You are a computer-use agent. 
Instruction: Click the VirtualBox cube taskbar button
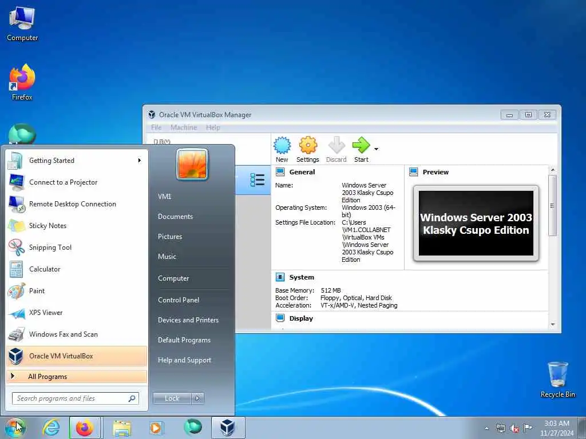tap(228, 428)
